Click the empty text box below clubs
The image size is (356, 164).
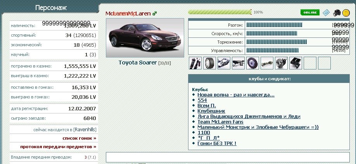[x=228, y=157]
